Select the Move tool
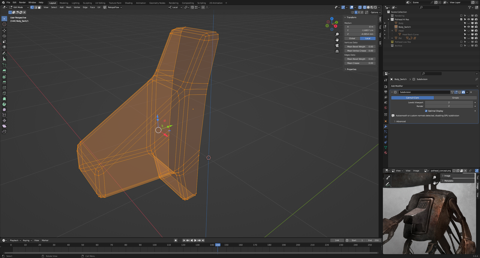 tap(4, 30)
